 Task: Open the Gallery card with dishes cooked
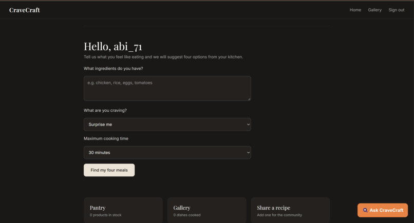[x=206, y=210]
